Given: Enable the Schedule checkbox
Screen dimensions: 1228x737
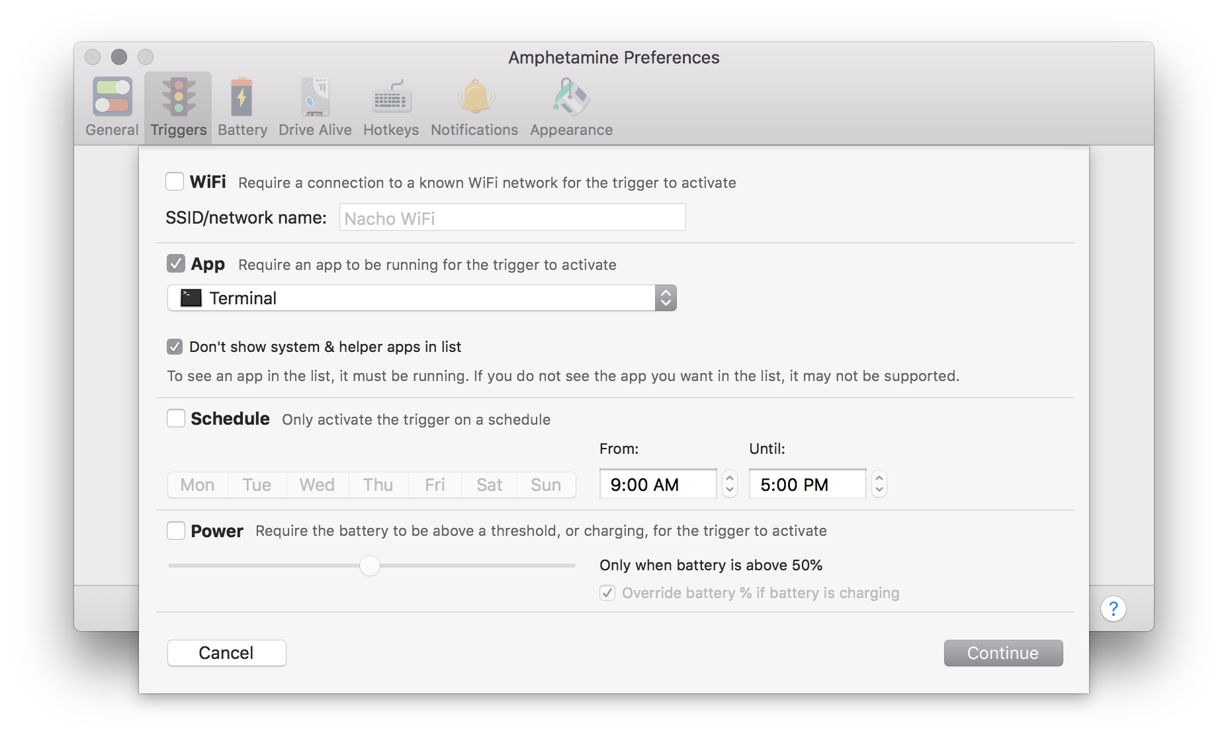Looking at the screenshot, I should click(x=175, y=418).
